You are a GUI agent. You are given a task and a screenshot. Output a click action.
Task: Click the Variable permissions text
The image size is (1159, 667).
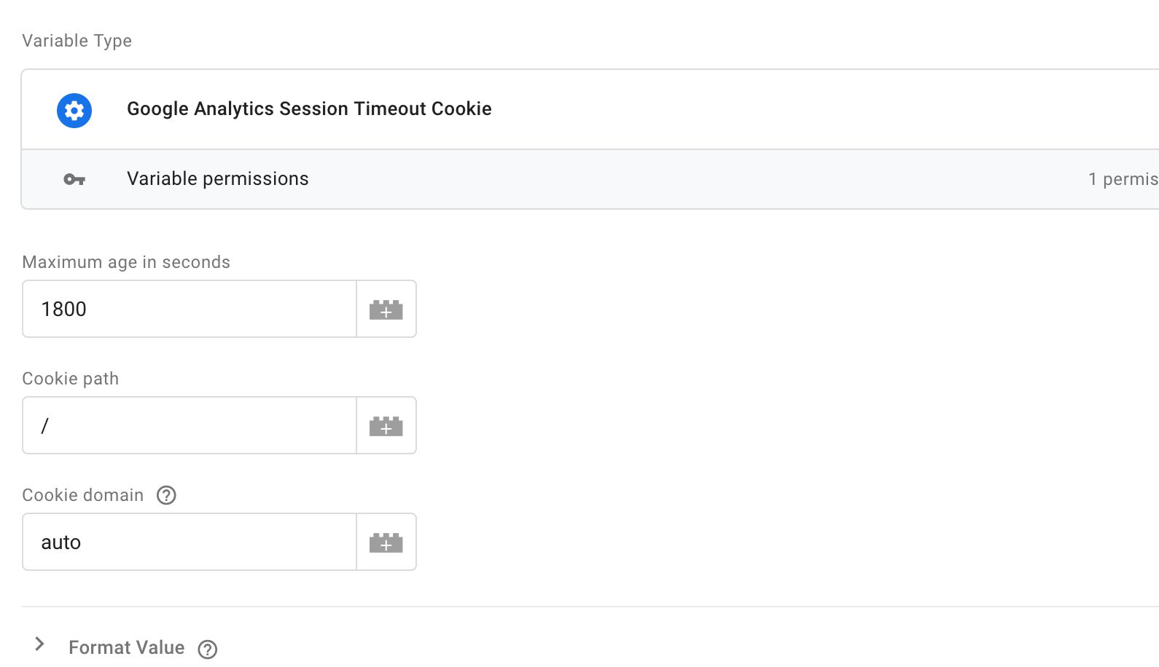pos(218,178)
